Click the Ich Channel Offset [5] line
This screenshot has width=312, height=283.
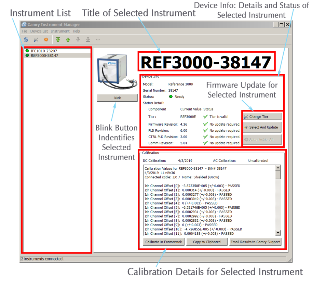pos(192,207)
